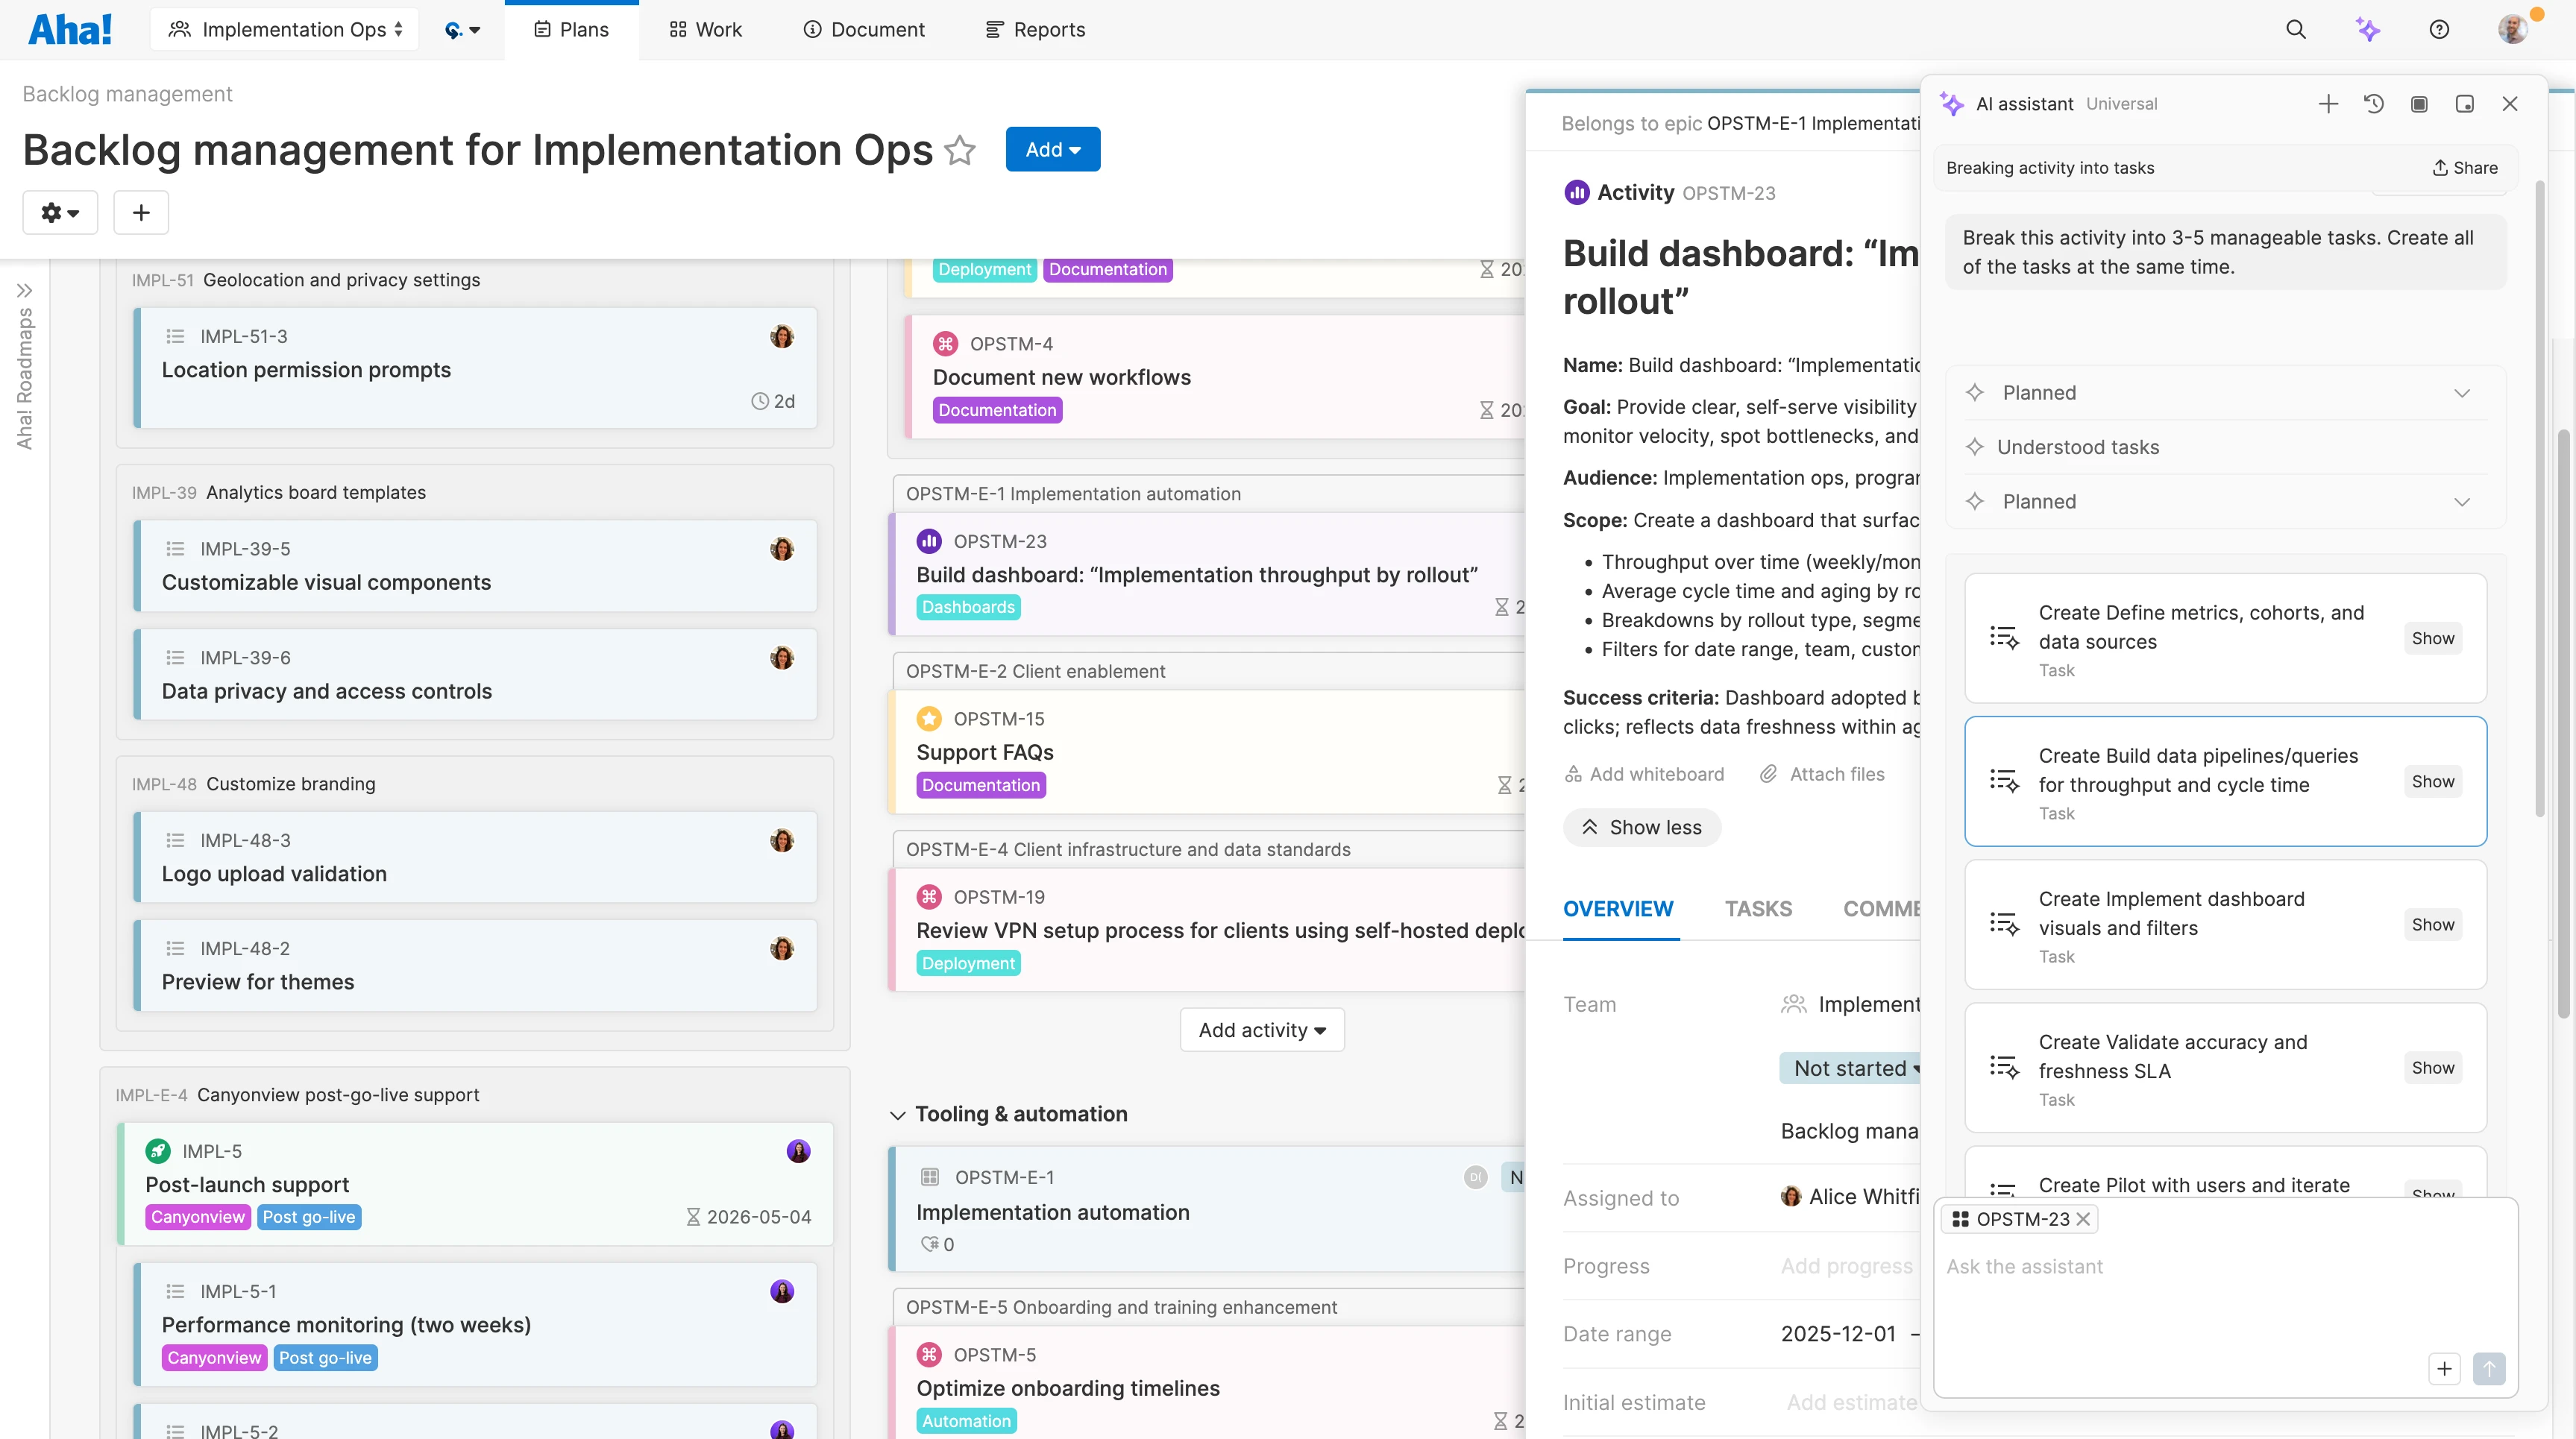The width and height of the screenshot is (2576, 1439).
Task: Open the Implementation Ops workspace dropdown
Action: pos(285,30)
